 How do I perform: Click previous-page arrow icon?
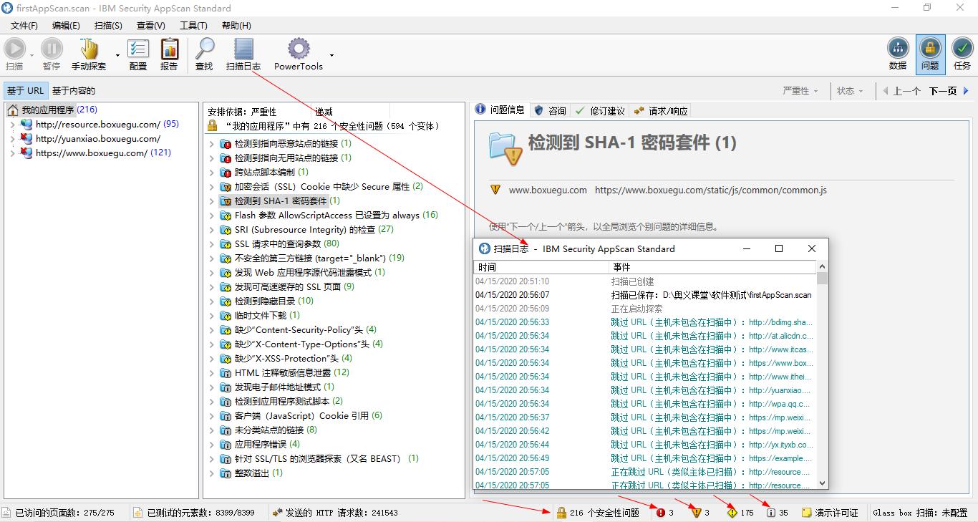click(886, 91)
